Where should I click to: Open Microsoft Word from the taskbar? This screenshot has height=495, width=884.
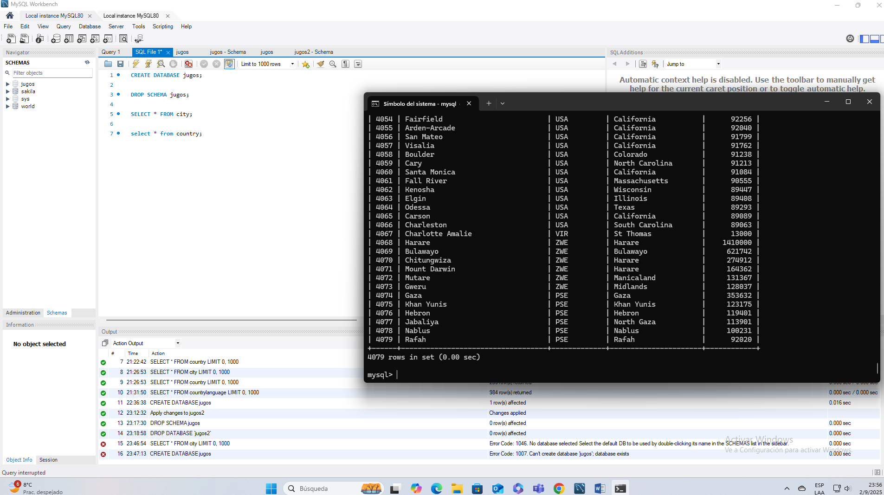(x=600, y=488)
